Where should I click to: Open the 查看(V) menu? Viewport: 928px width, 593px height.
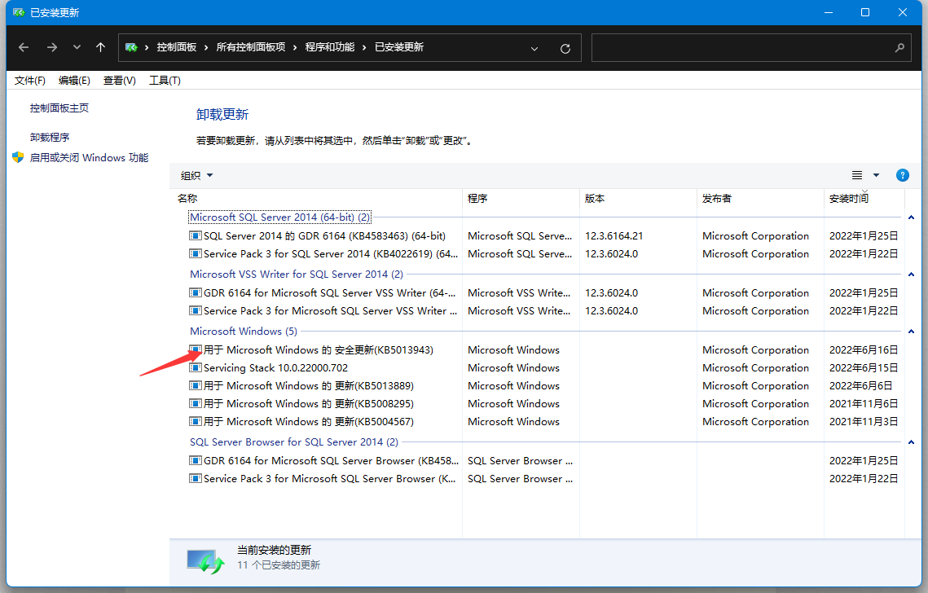pyautogui.click(x=120, y=81)
